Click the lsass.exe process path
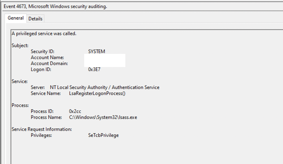Screen dimensions: 283x164 103,117
